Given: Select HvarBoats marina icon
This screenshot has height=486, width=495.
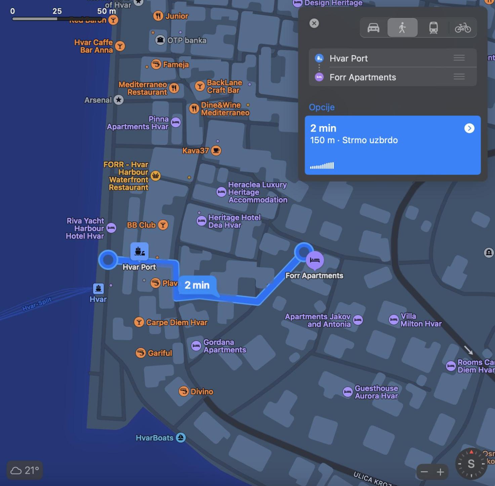Looking at the screenshot, I should (x=181, y=438).
